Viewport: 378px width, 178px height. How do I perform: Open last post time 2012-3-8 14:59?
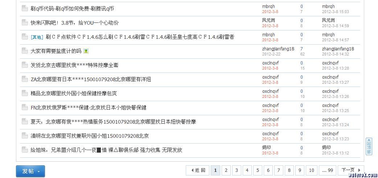[x=335, y=26]
